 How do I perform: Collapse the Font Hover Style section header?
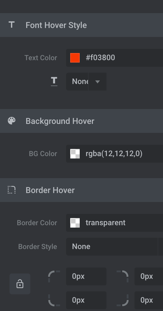81,25
